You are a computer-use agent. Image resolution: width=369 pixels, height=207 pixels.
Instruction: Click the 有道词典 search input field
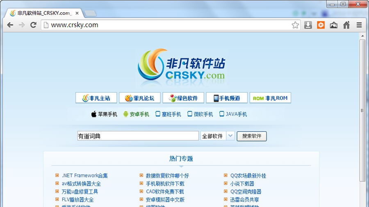[138, 136]
